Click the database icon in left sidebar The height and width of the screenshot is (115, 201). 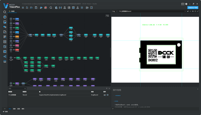[x=5, y=61]
